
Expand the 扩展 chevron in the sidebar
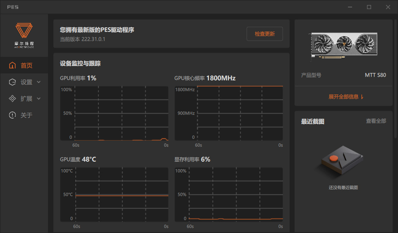pos(38,98)
